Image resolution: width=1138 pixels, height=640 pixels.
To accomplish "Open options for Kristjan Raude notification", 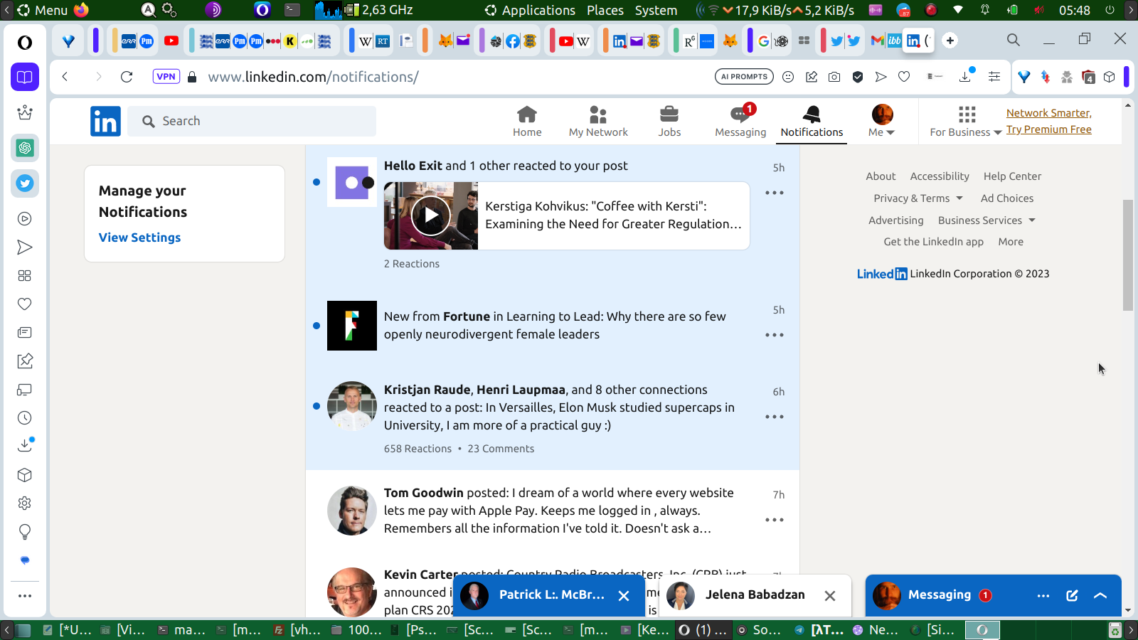I will (775, 417).
